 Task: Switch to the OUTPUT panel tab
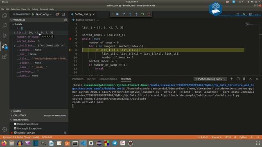pos(91,79)
